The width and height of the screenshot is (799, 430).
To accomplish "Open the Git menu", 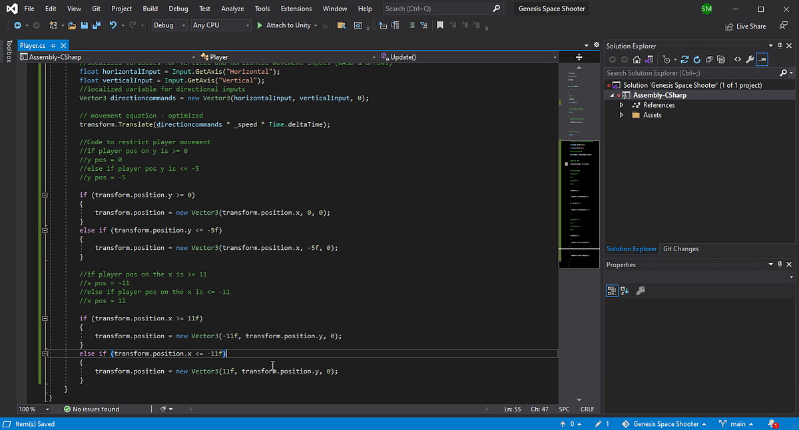I will pos(96,9).
